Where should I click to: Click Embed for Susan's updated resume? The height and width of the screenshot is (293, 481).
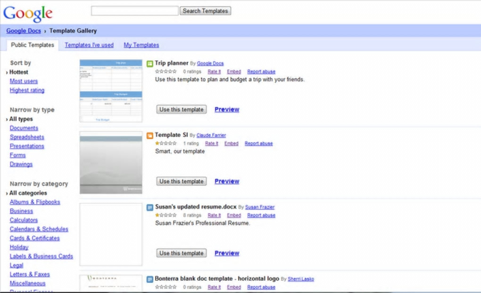pyautogui.click(x=234, y=215)
